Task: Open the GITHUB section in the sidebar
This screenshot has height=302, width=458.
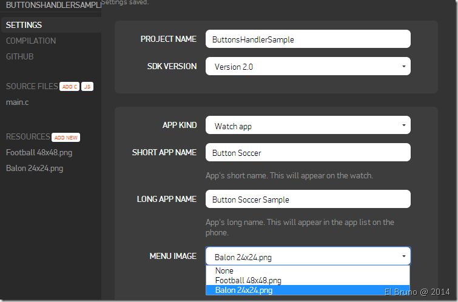Action: coord(20,56)
